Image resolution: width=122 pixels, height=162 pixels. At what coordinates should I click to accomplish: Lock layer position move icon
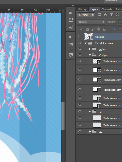(98, 29)
